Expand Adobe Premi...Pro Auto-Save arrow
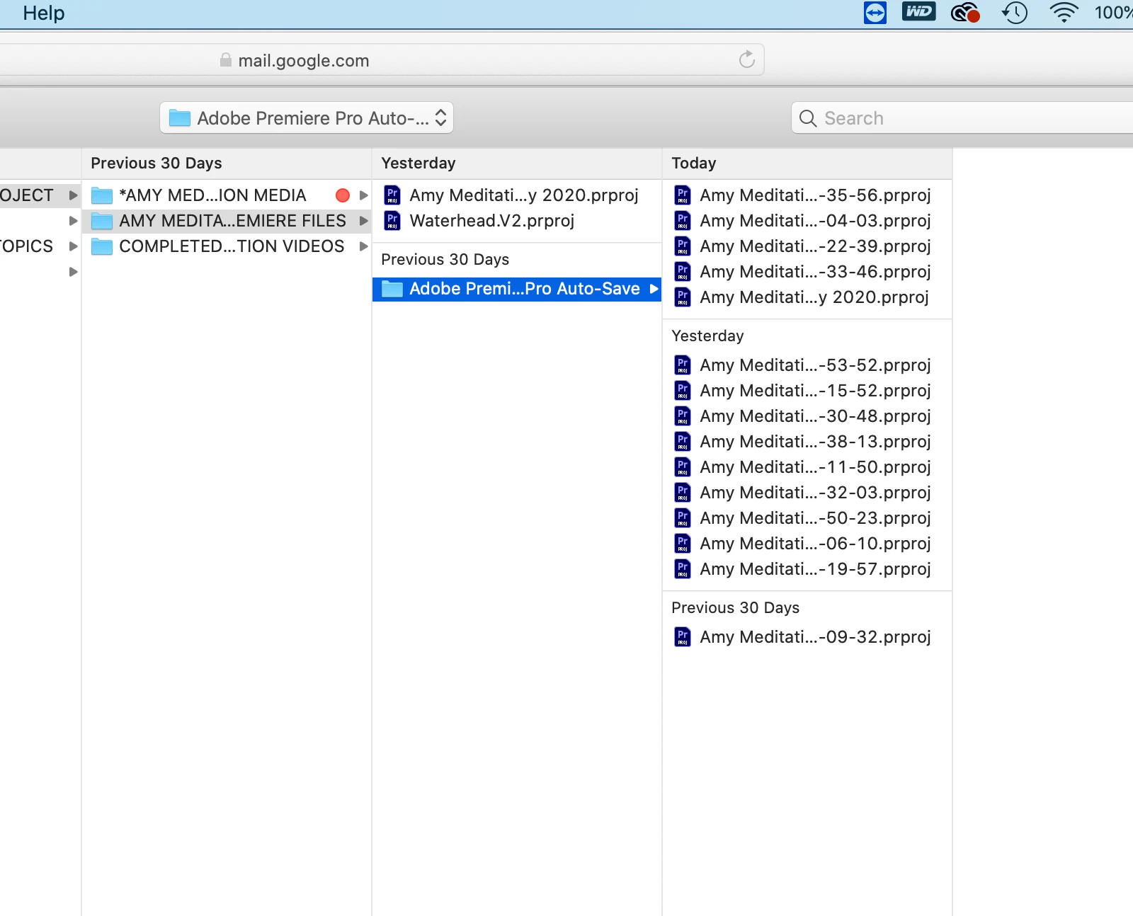The width and height of the screenshot is (1133, 916). 654,289
